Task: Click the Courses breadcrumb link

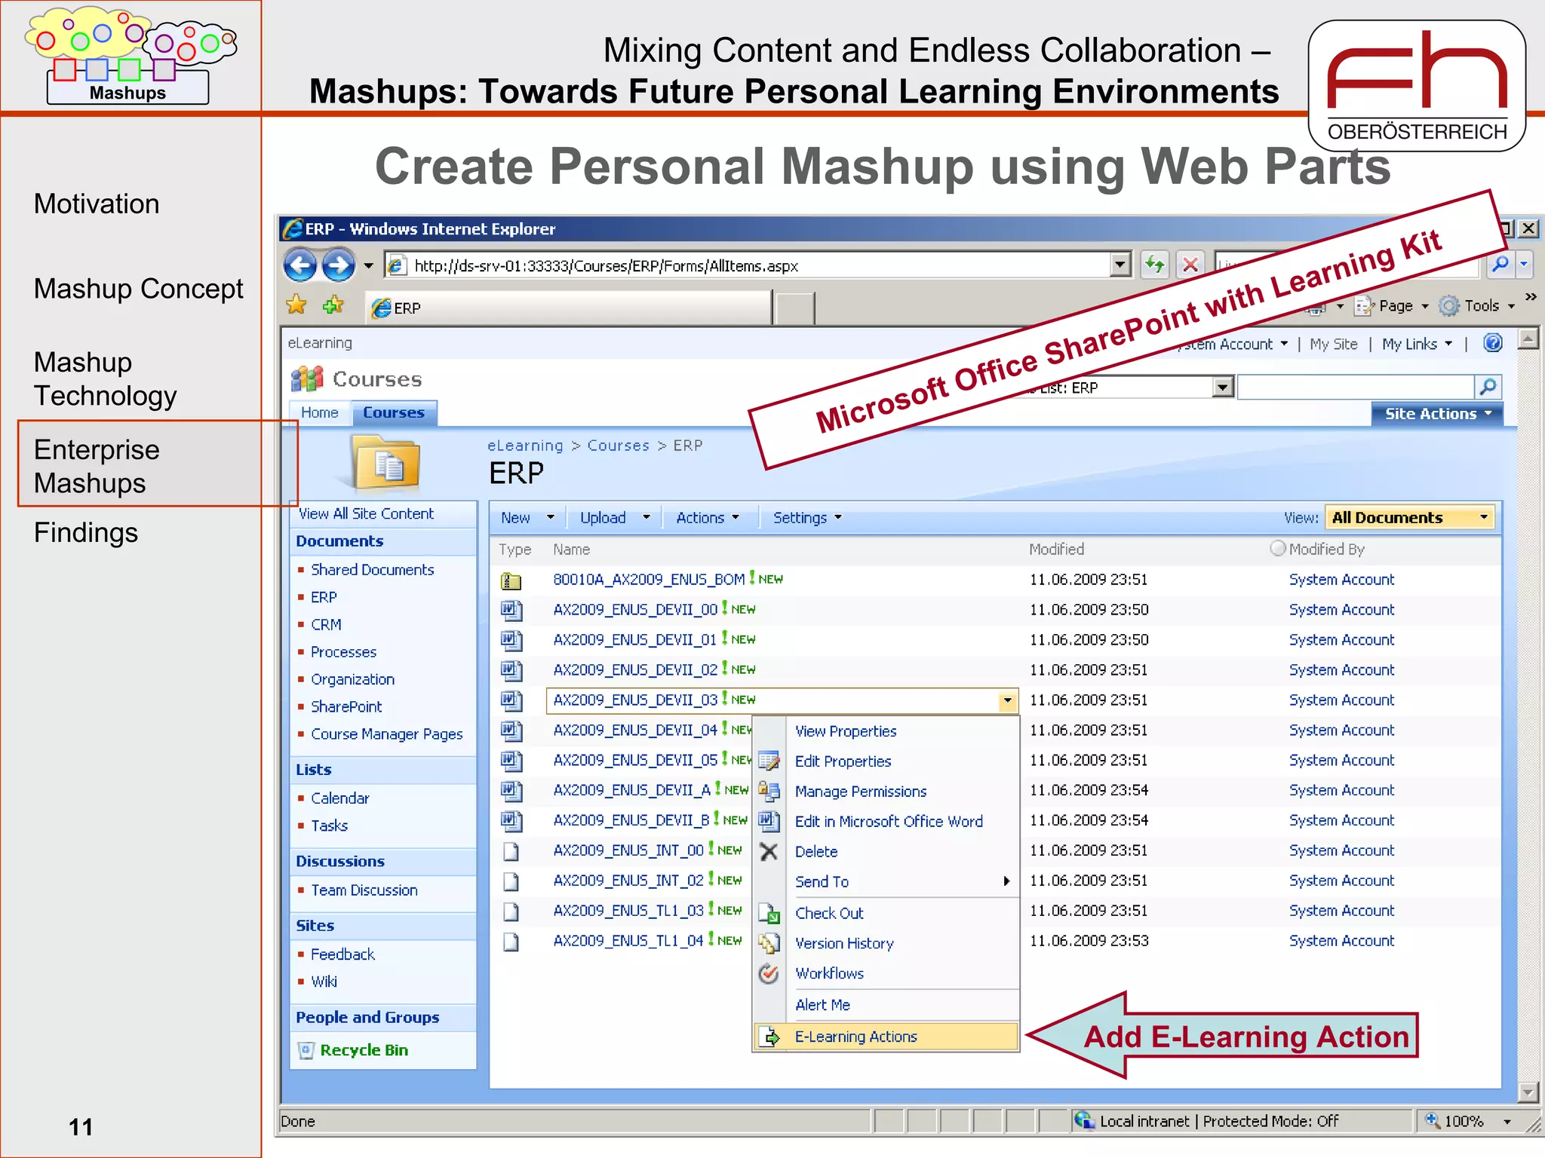Action: pos(618,445)
